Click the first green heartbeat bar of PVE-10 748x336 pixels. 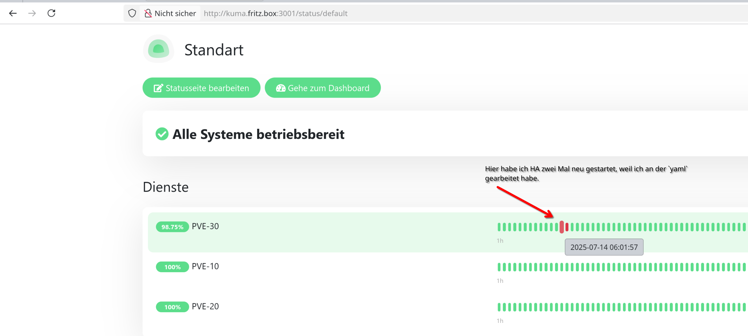coord(499,267)
